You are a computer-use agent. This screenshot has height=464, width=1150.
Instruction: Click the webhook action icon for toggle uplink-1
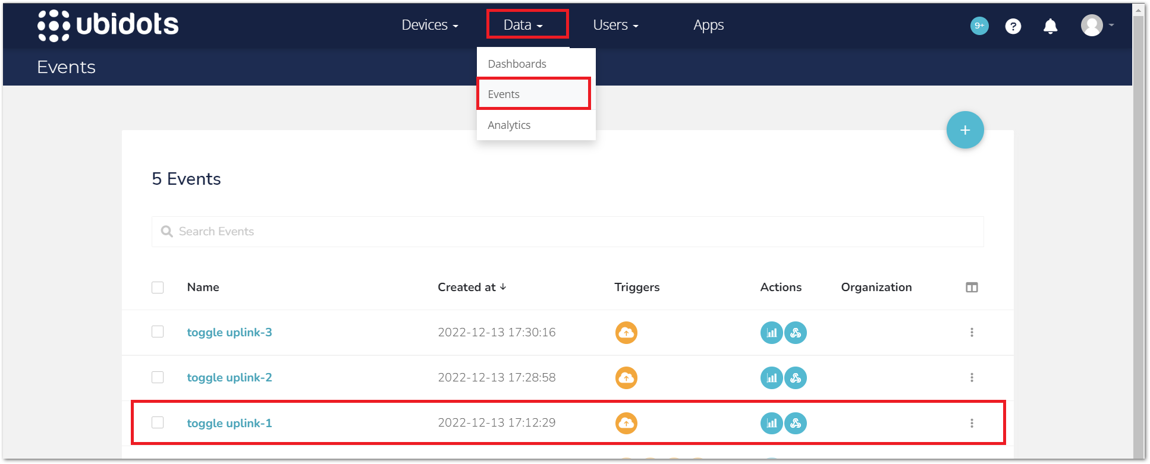tap(796, 423)
